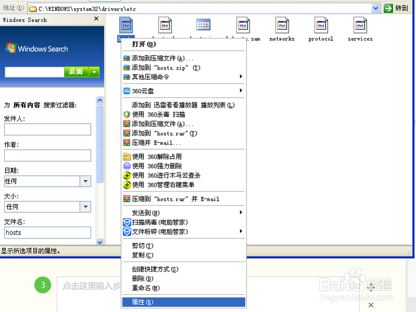The image size is (416, 312).
Task: Click the 360 antivirus shield icon
Action: (x=127, y=114)
